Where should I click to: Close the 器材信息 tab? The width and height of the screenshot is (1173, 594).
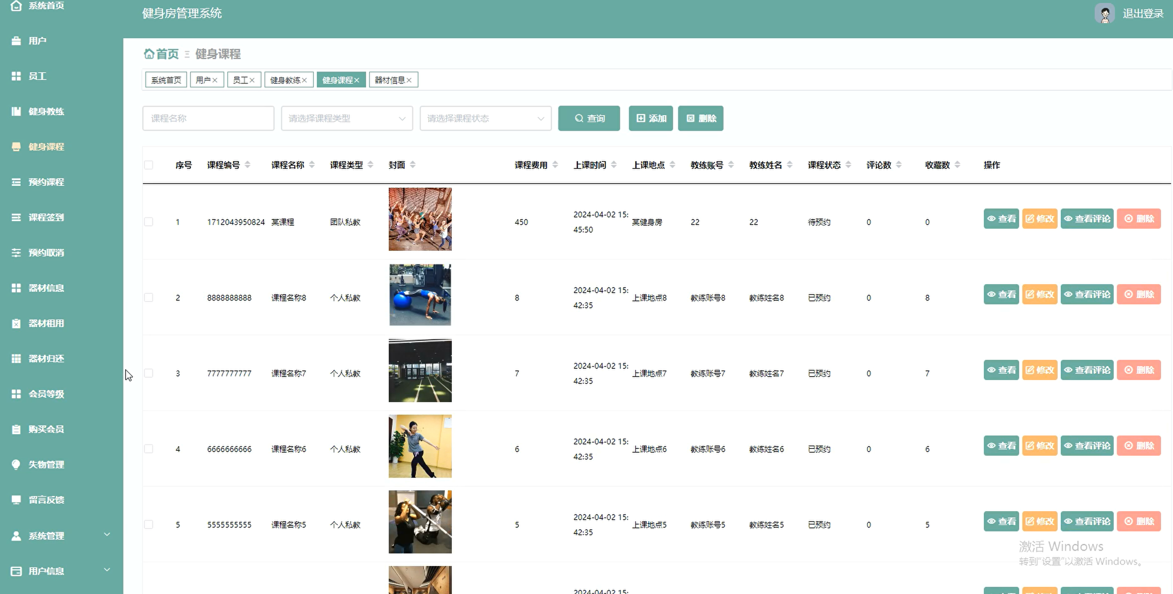[x=409, y=80]
